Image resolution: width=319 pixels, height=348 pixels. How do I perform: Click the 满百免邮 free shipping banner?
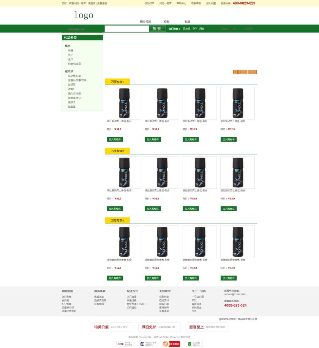159,327
